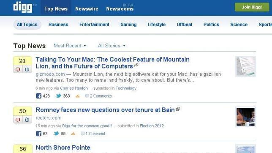
Task: Open the Romney faces new questions headline
Action: click(x=105, y=110)
